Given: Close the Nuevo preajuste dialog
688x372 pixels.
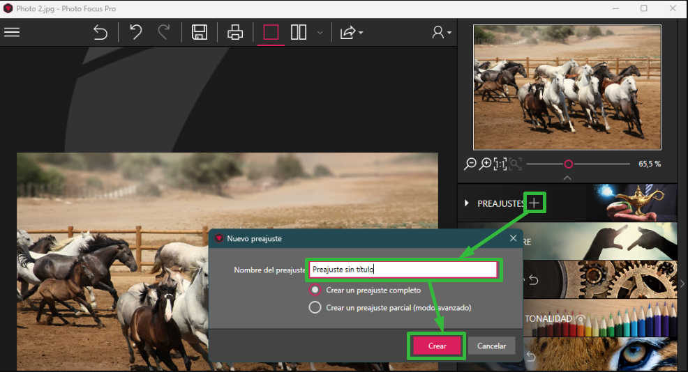Looking at the screenshot, I should (513, 238).
